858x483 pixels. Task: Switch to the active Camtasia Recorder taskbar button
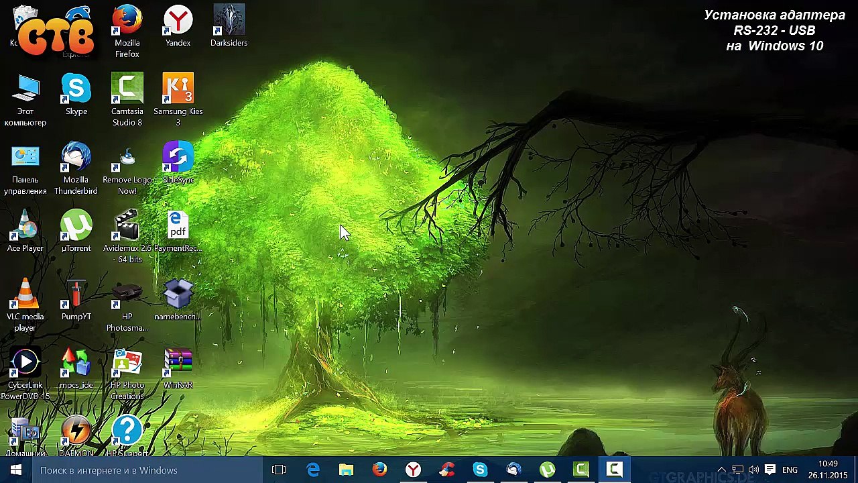pos(614,470)
